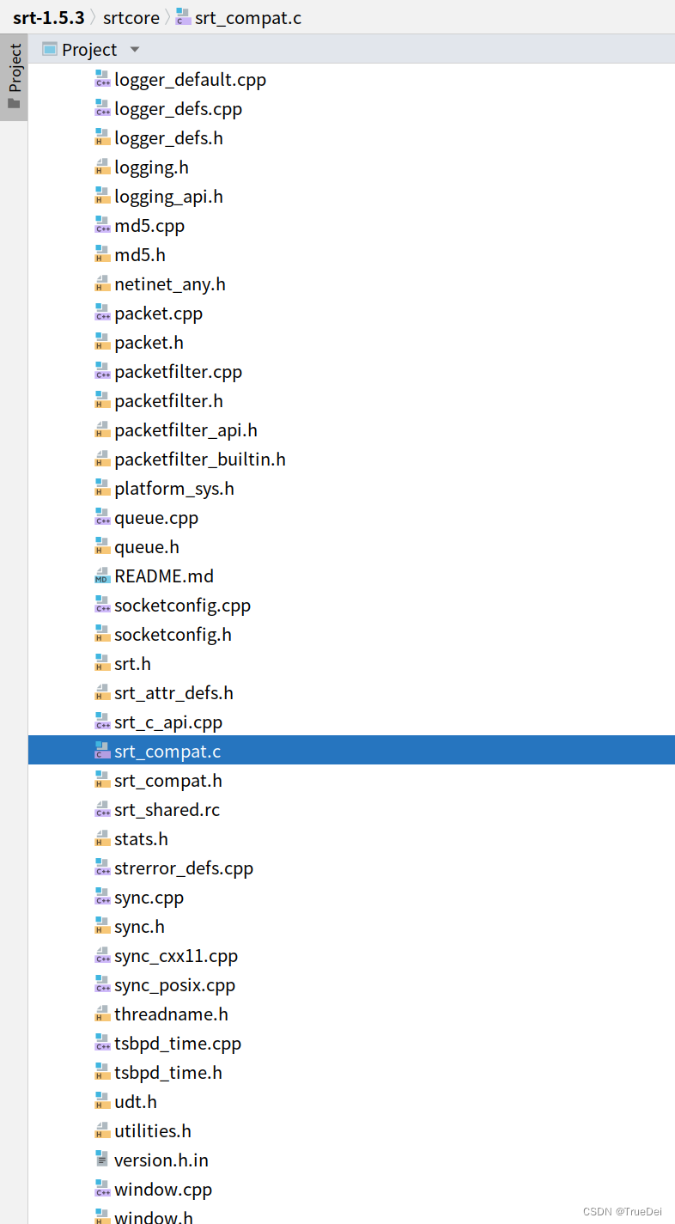Screen dimensions: 675x1224
Task: Select packetfilter_api.h in the tree
Action: (185, 430)
